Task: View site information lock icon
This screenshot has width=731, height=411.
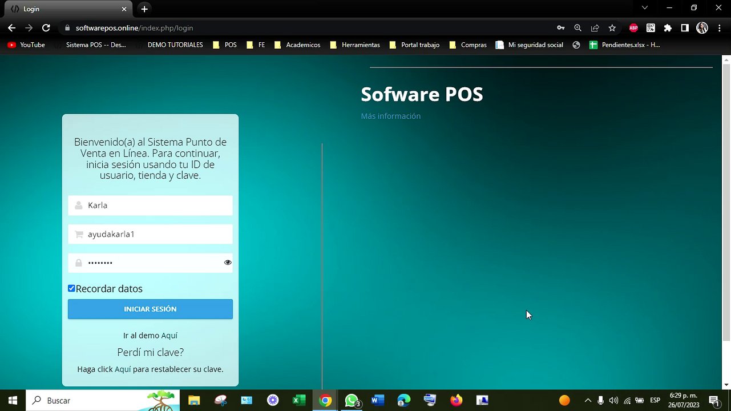Action: point(67,27)
